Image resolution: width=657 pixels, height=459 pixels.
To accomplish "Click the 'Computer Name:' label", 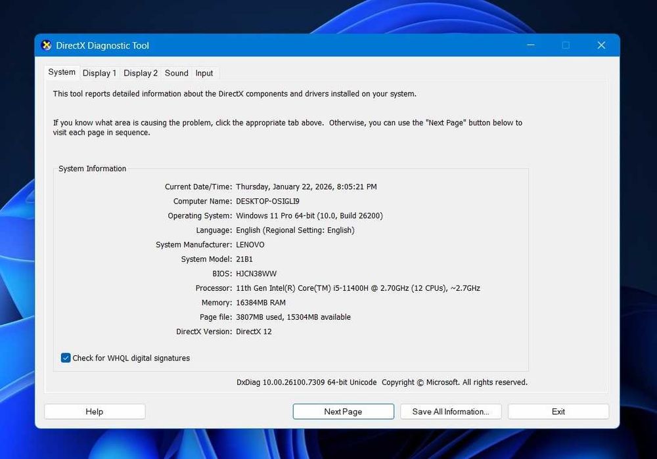I will click(202, 201).
